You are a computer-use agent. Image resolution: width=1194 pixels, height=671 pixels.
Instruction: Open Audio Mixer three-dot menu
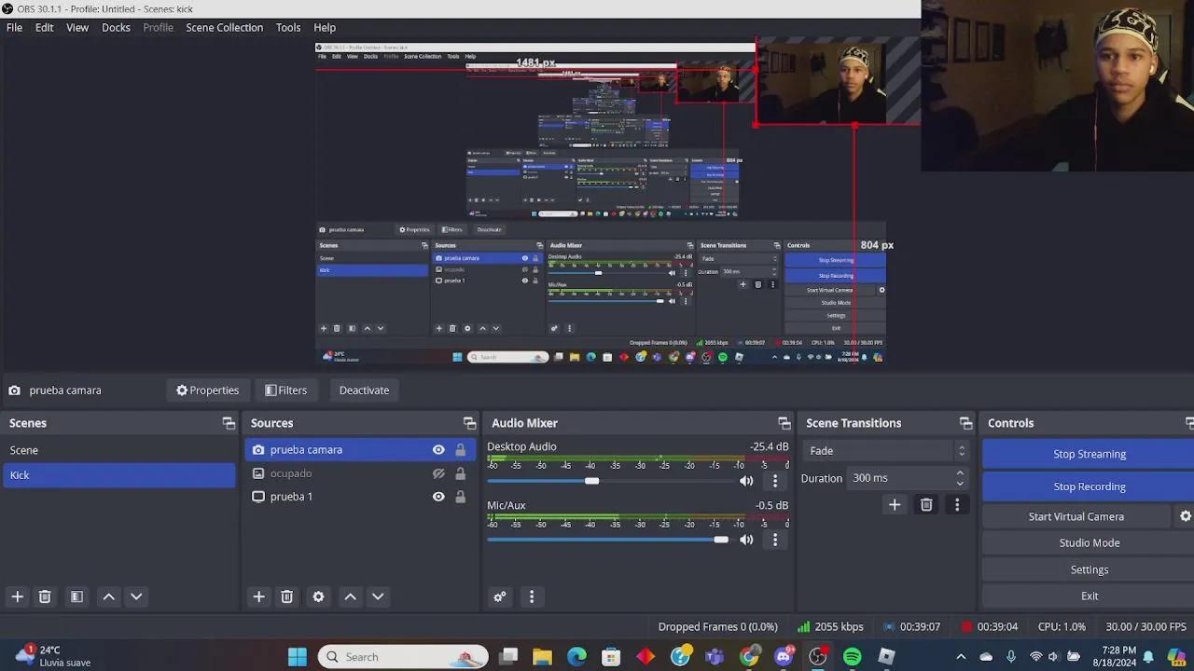click(x=532, y=596)
